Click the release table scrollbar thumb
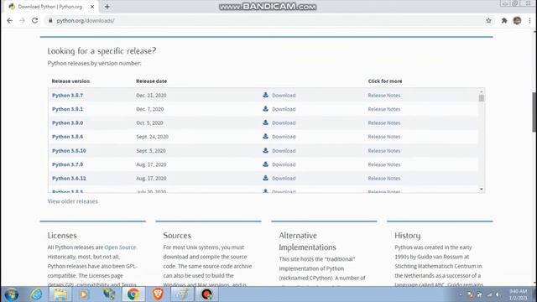Viewport: 537px width, 302px height. click(x=481, y=98)
